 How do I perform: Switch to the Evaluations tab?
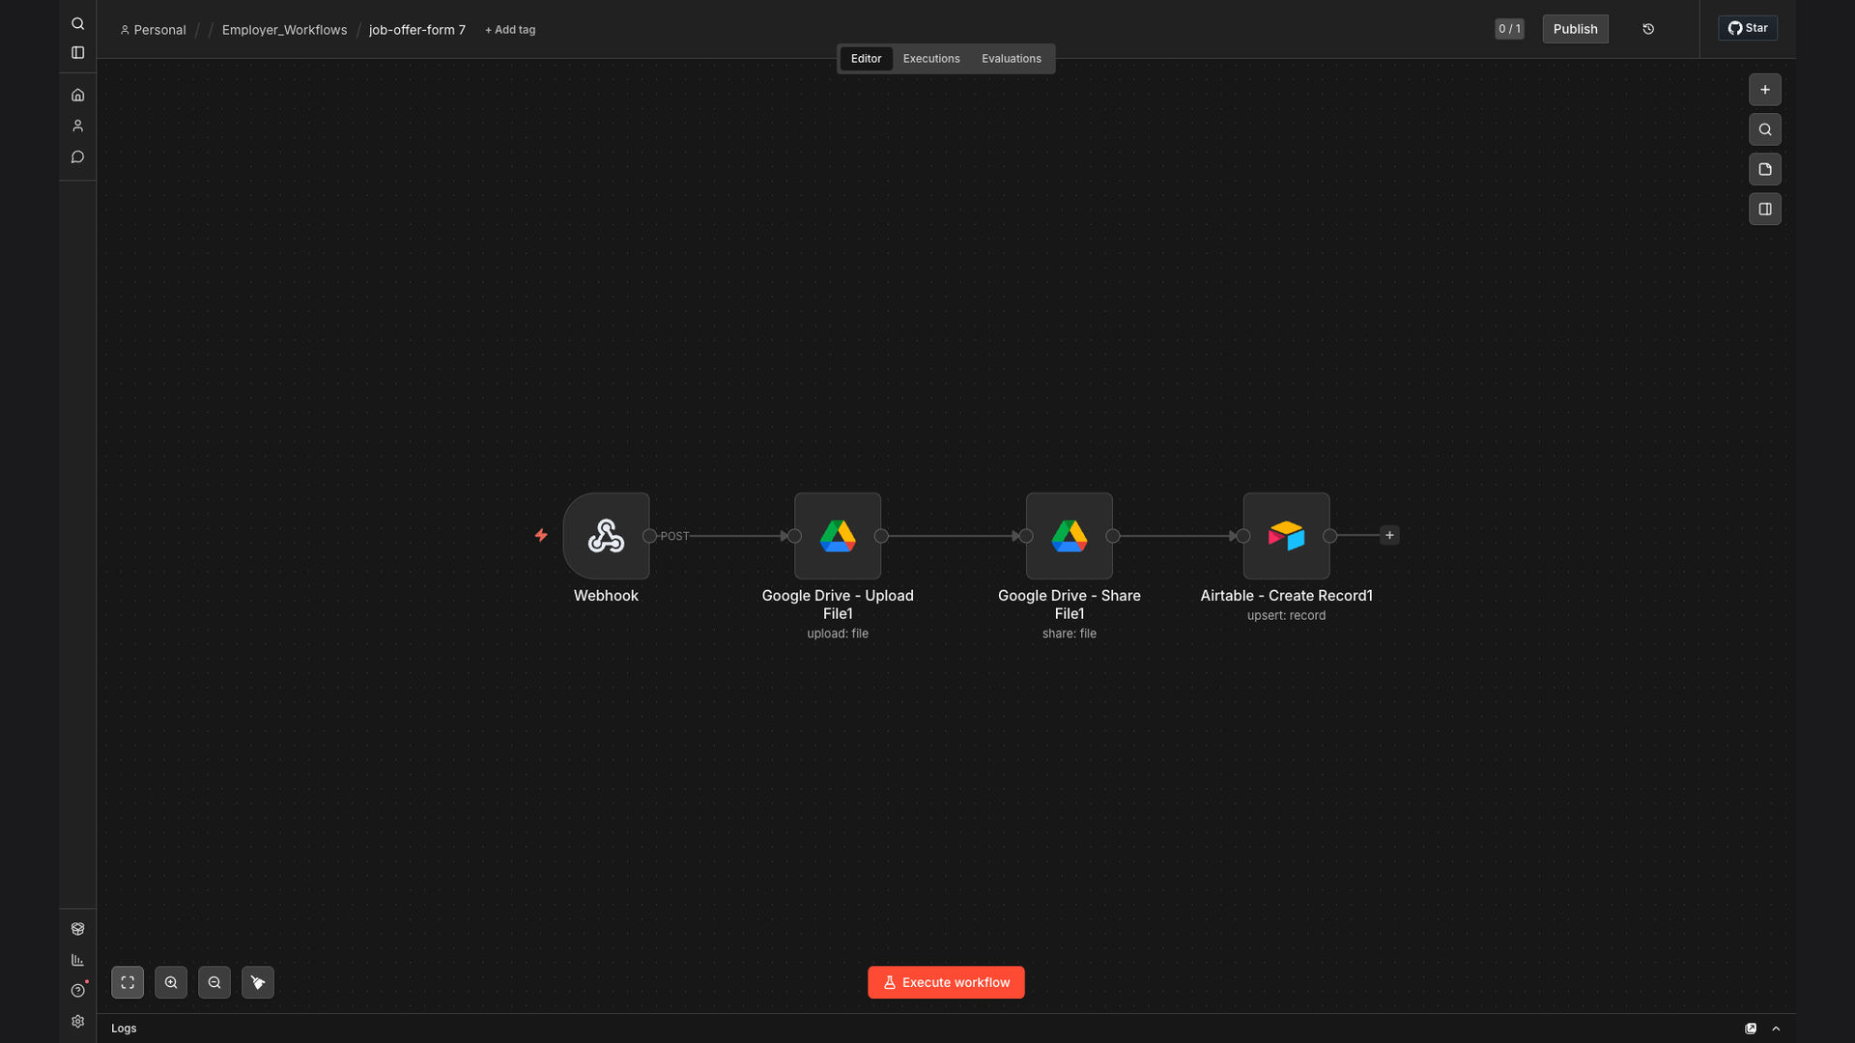coord(1012,59)
